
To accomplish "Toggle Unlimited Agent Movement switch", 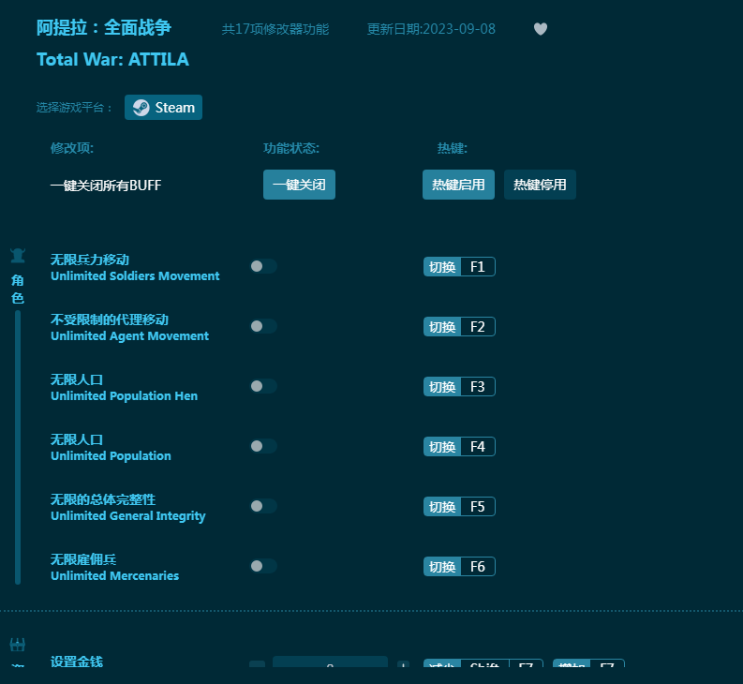I will tap(263, 326).
